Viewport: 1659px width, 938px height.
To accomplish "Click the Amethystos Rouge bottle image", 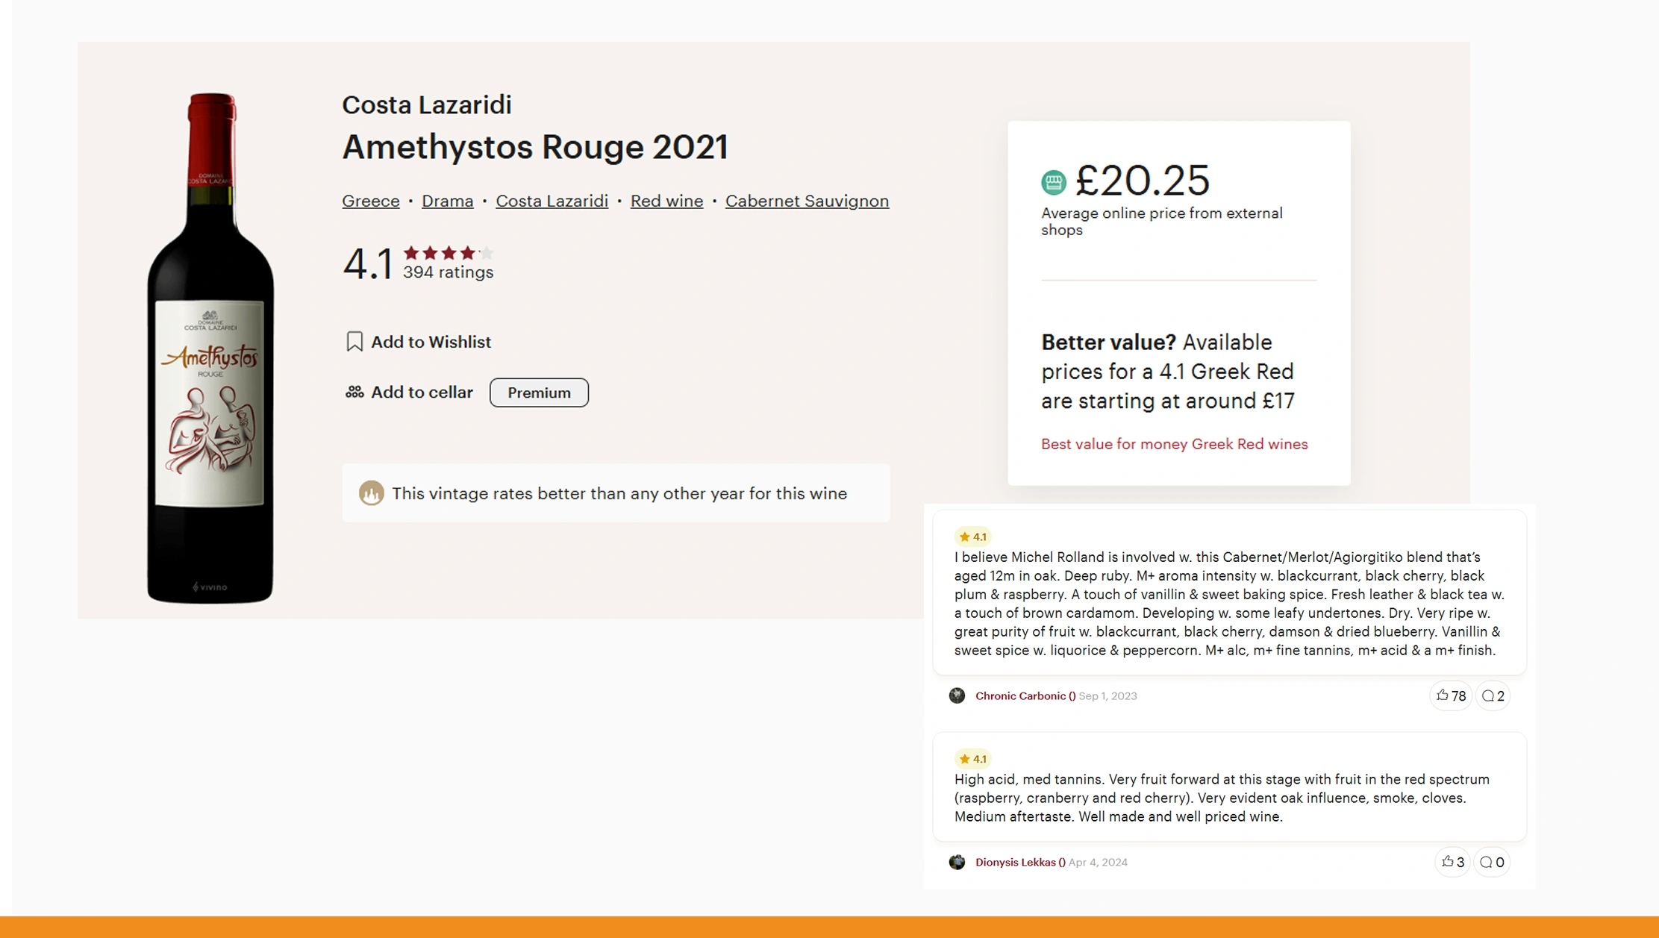I will [x=210, y=348].
